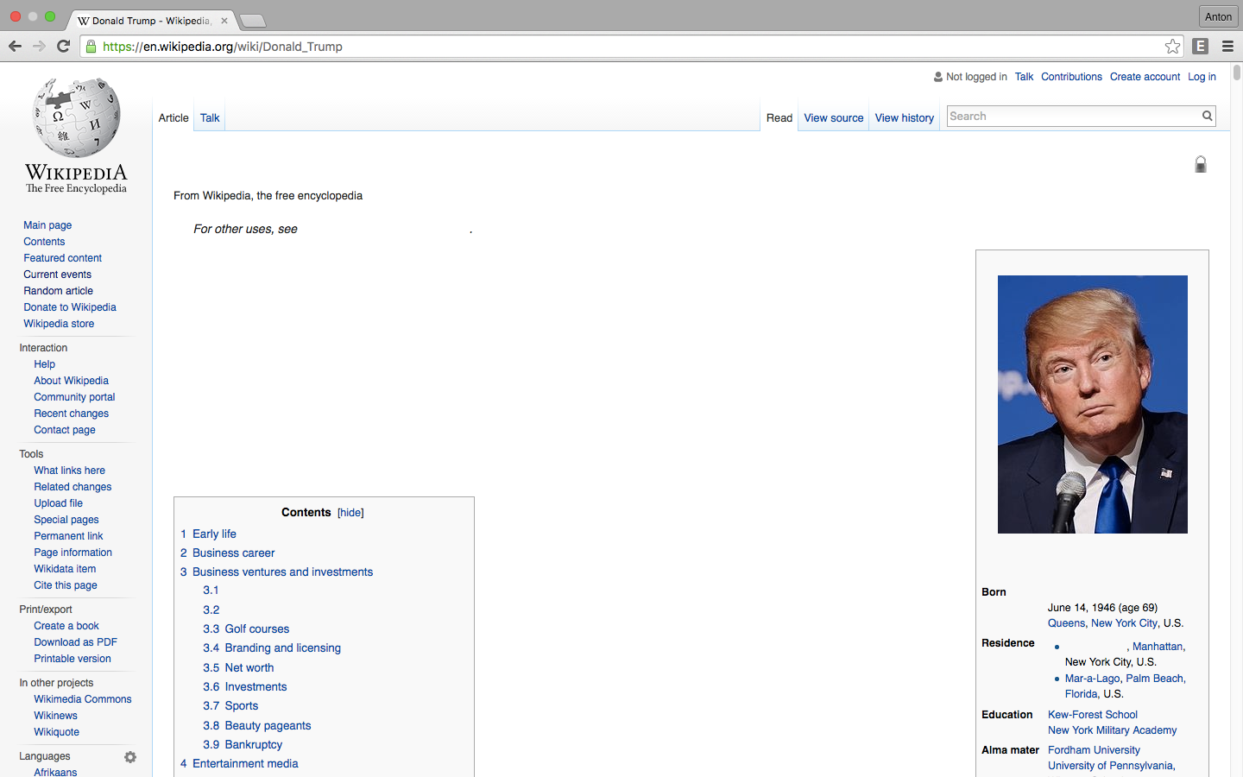This screenshot has height=777, width=1243.
Task: Jump to 3.5 Net worth
Action: [x=238, y=668]
